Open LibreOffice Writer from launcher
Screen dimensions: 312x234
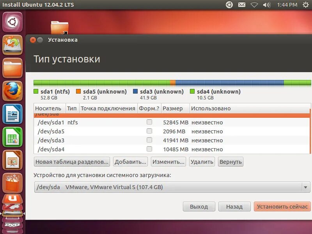coord(12,114)
